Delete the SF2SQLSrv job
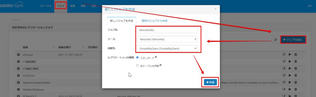Screen dimensions: 316x97 296,76
